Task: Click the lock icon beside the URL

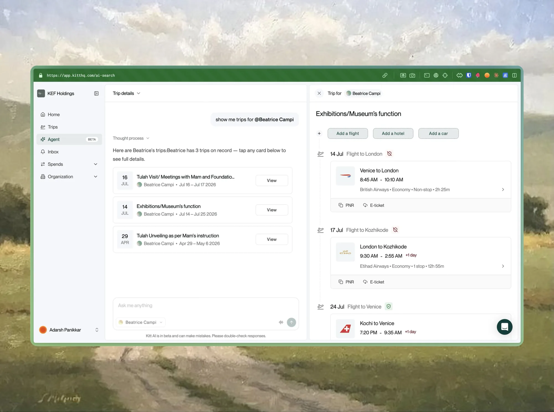Action: (x=41, y=75)
